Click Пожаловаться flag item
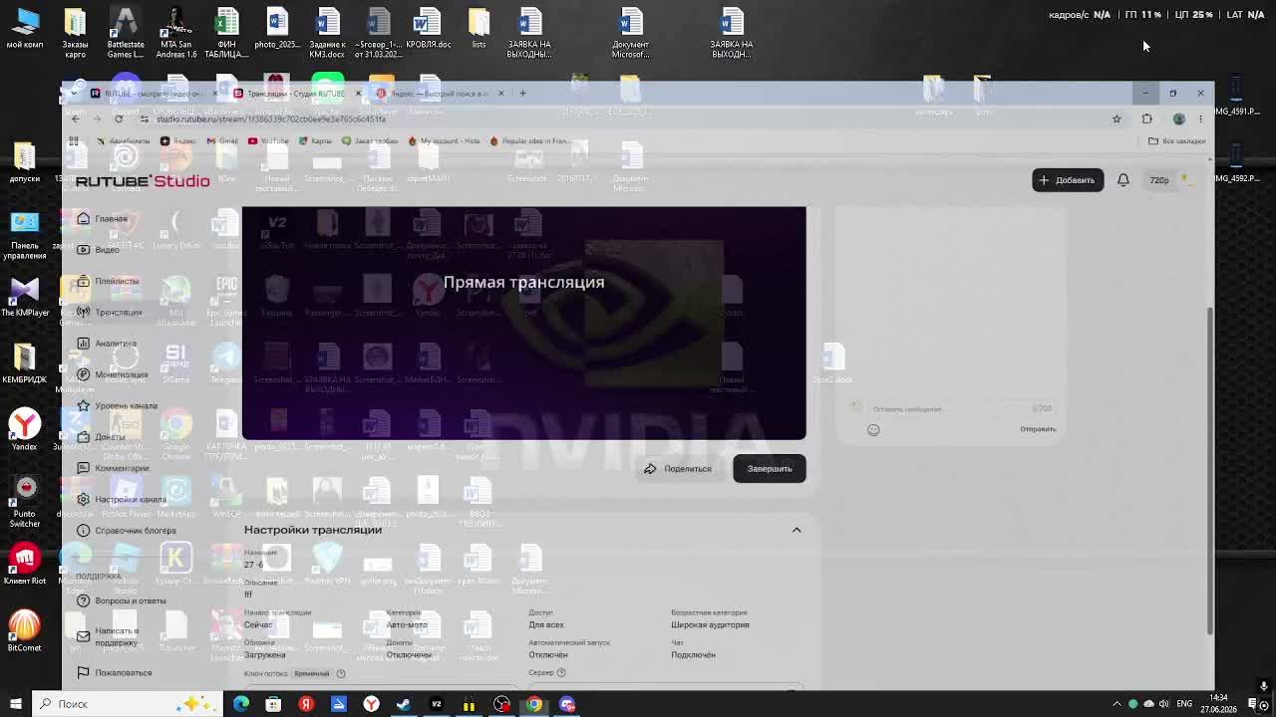This screenshot has width=1276, height=717. coord(123,673)
